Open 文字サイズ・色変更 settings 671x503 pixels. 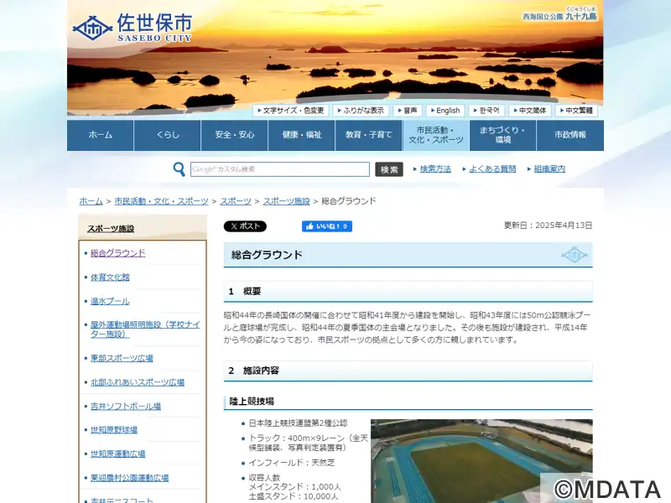pos(291,111)
